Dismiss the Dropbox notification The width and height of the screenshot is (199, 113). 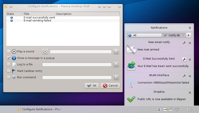coord(190,93)
